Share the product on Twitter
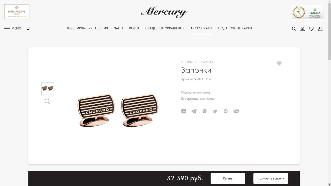 pyautogui.click(x=215, y=111)
